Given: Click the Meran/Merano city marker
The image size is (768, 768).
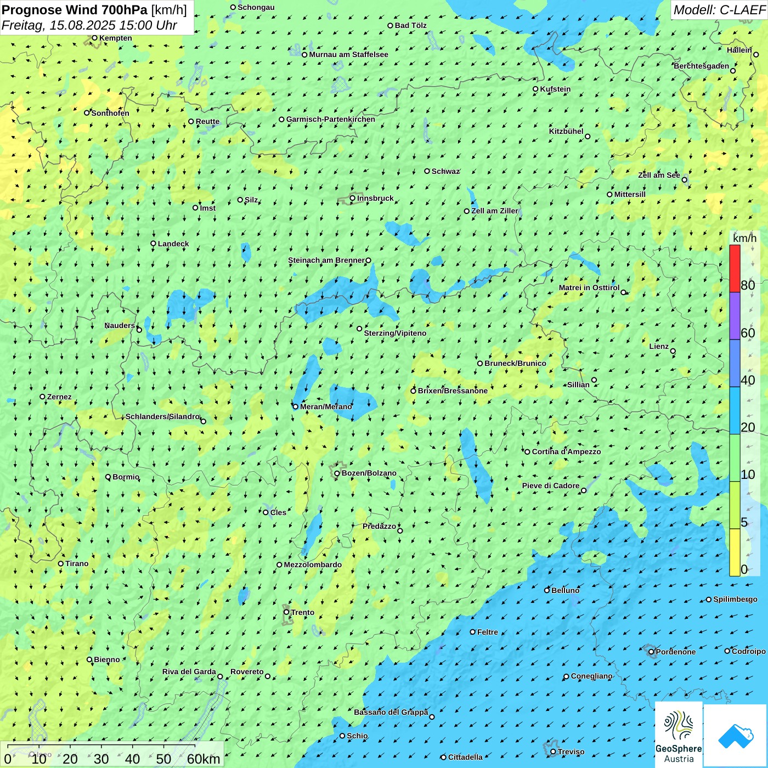Looking at the screenshot, I should tap(296, 407).
